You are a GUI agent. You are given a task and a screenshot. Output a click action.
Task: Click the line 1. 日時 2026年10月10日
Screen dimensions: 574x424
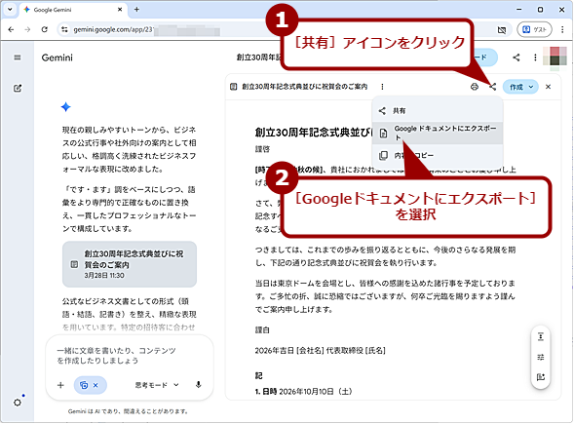click(303, 392)
